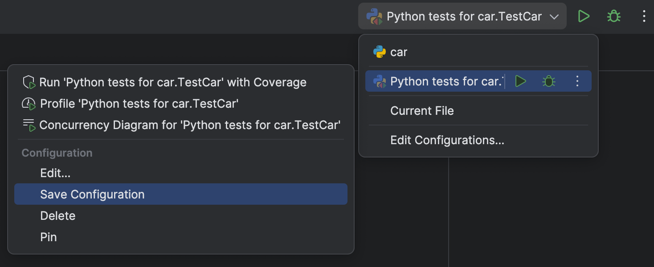
Task: Click Save Configuration
Action: tap(92, 194)
